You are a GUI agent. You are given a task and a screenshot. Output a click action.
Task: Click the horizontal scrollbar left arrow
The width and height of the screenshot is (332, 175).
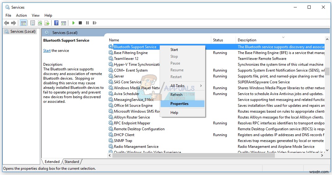click(x=110, y=155)
